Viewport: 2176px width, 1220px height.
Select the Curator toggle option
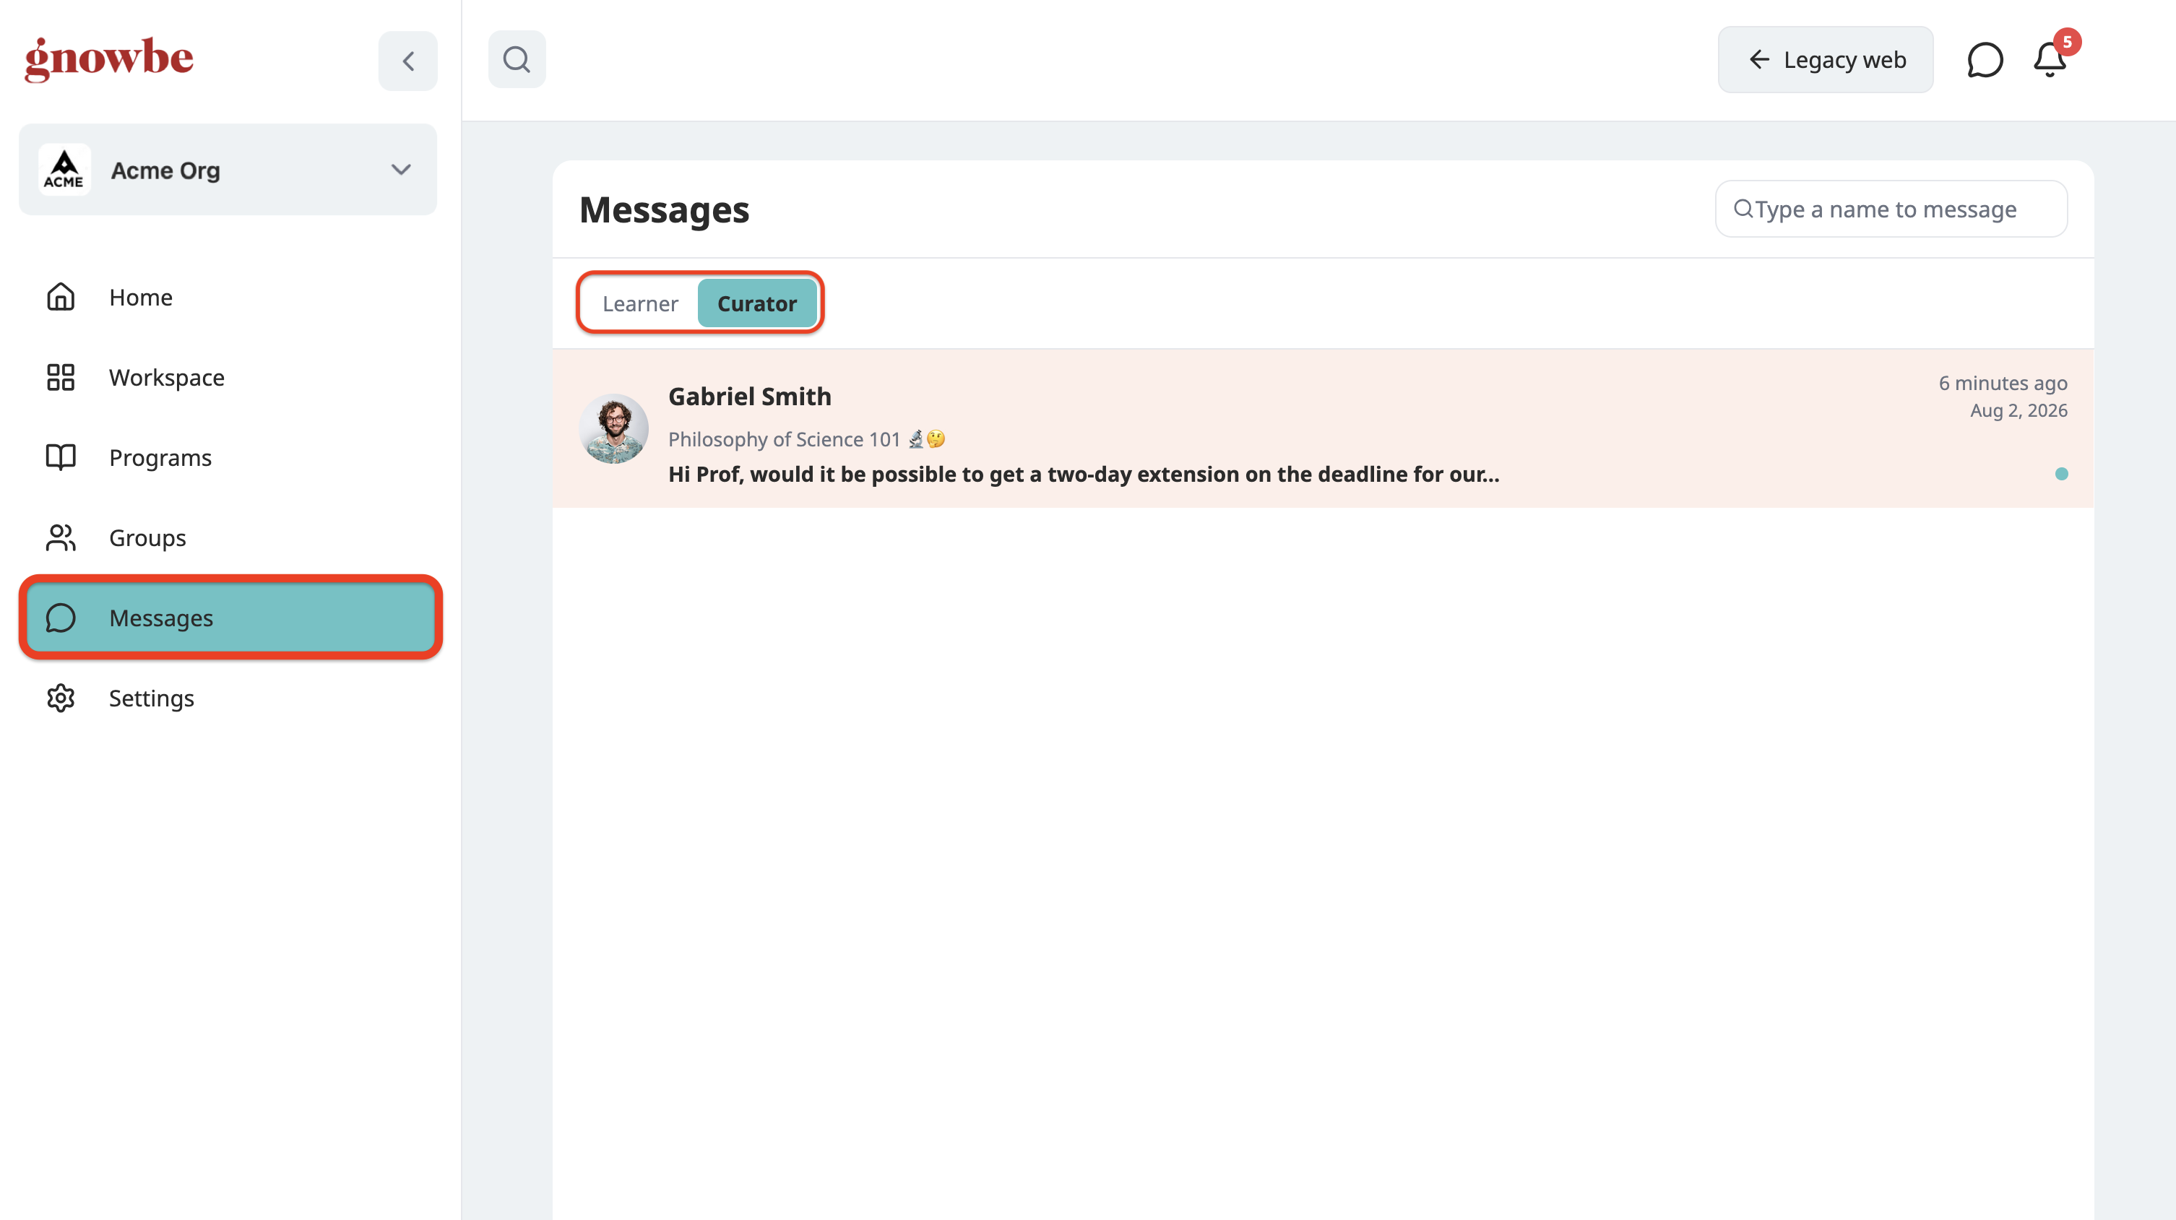point(757,303)
